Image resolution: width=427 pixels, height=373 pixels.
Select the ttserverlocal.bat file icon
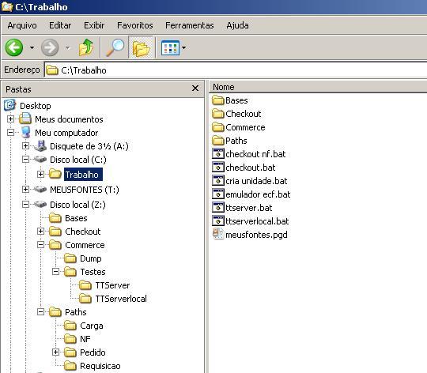tap(218, 220)
